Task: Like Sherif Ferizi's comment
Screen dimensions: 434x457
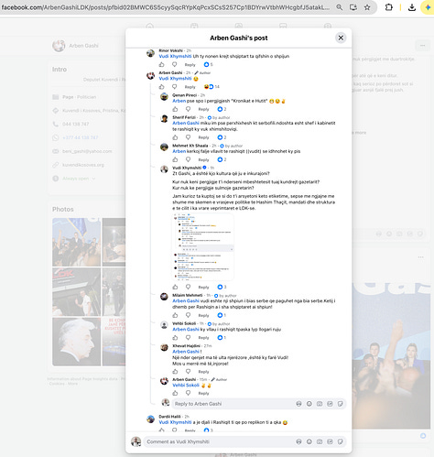Action: click(175, 137)
